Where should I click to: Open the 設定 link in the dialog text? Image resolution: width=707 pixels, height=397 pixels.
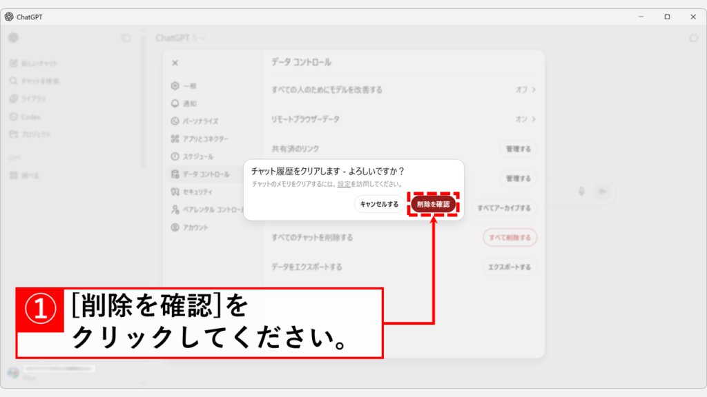(x=344, y=185)
